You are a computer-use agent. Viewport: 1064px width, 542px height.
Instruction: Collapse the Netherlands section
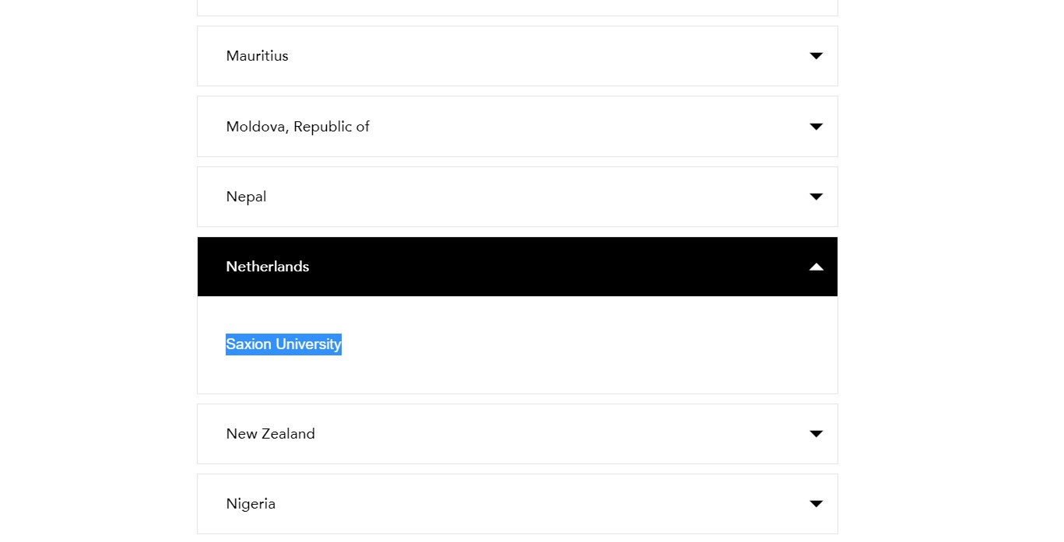pos(517,267)
